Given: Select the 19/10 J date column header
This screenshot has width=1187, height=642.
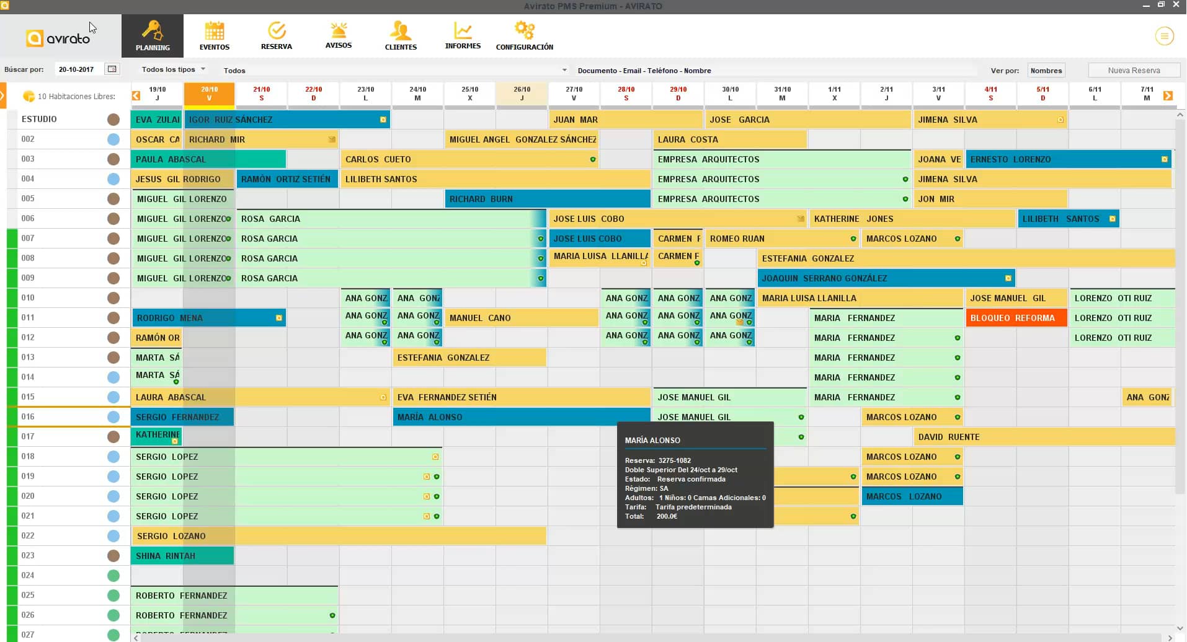Looking at the screenshot, I should pos(157,94).
